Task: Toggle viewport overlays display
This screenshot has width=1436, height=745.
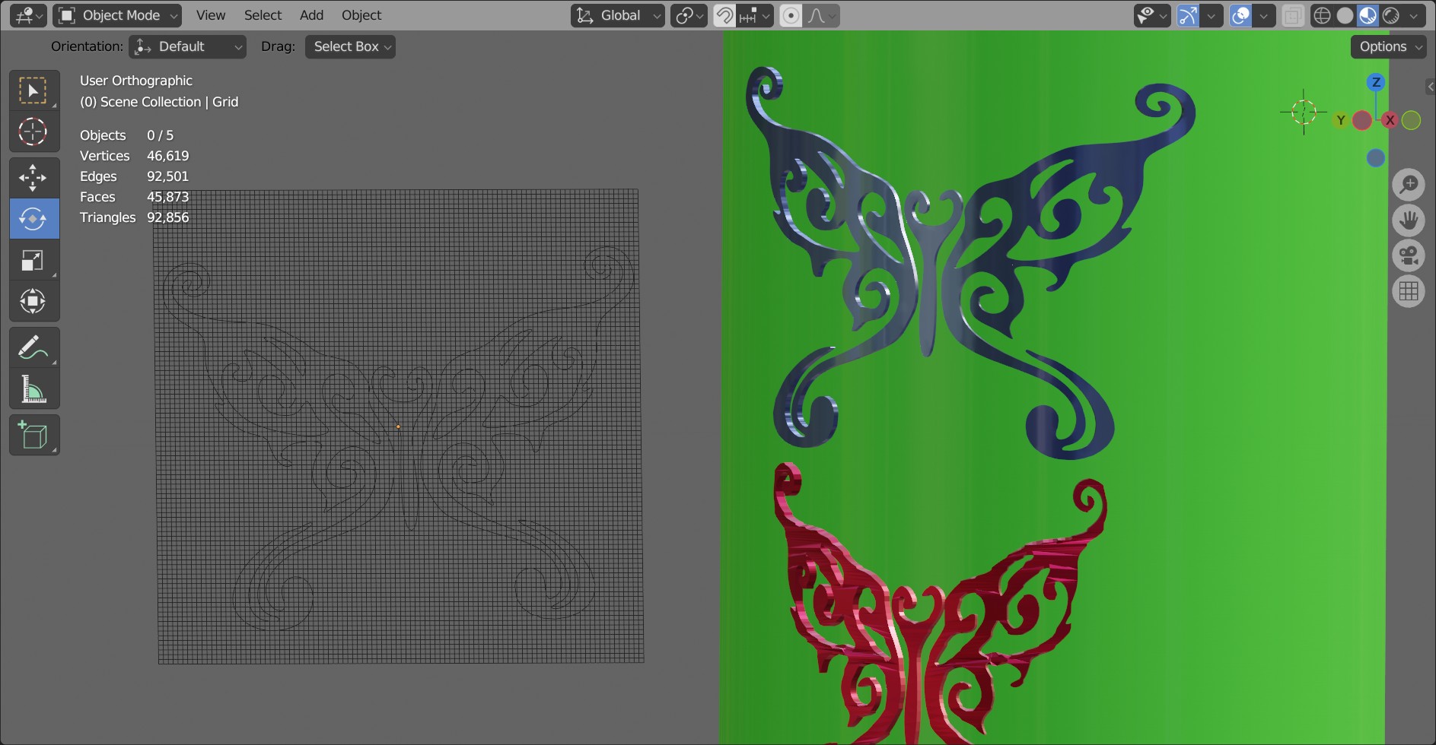Action: click(x=1241, y=15)
